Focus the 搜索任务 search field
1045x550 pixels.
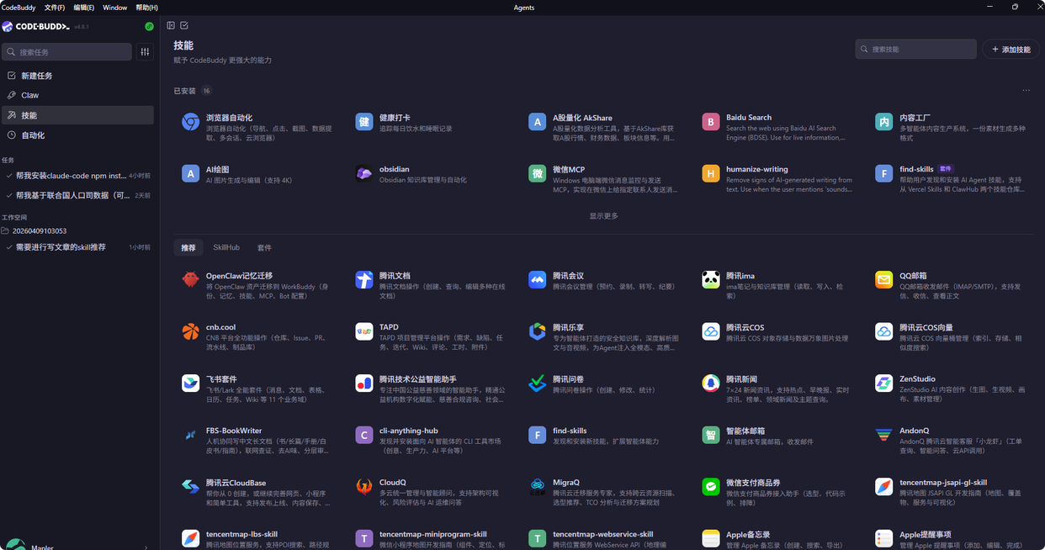click(x=67, y=52)
